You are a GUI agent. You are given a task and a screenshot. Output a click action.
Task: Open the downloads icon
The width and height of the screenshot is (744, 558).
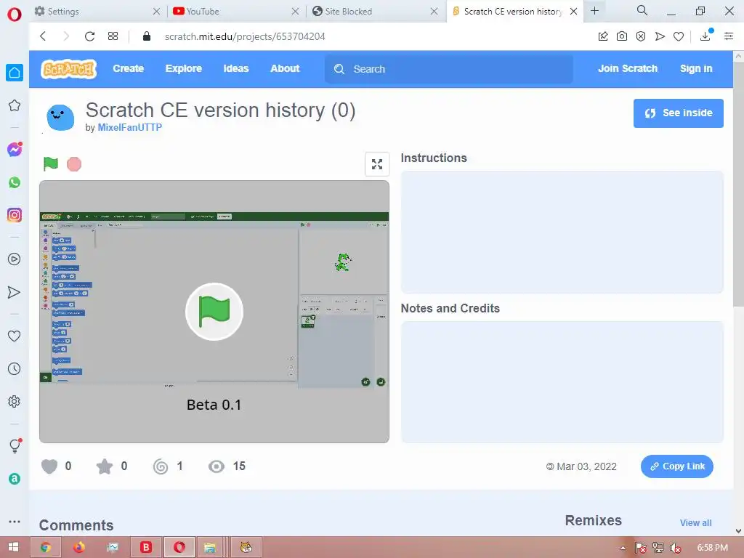point(705,36)
